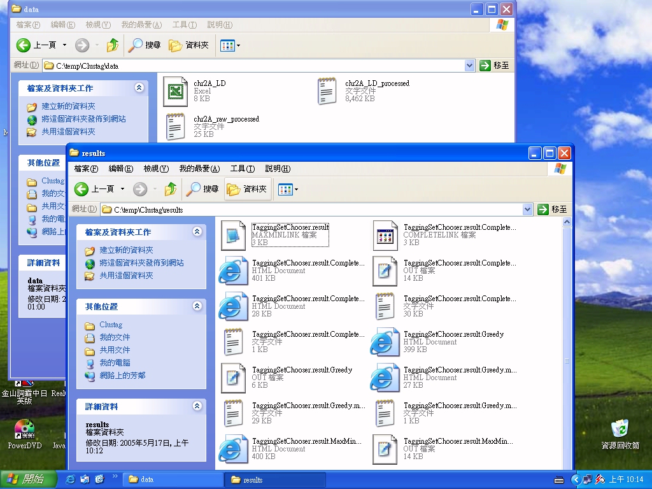Click the Back arrow in the results window
Viewport: 652px width, 489px height.
tap(81, 189)
